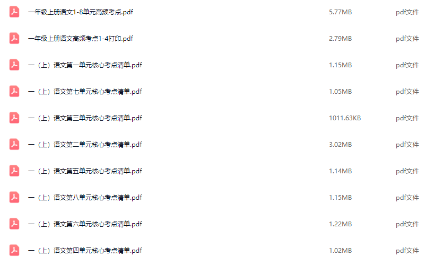
Task: Open 一（上）语文第四单元核心考点清单.pdf
Action: [x=85, y=251]
